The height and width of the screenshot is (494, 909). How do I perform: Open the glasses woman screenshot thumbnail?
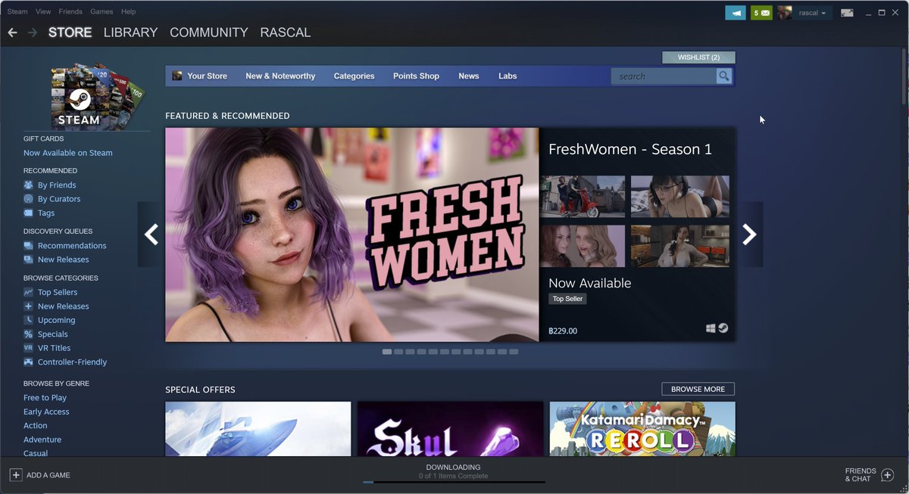click(680, 197)
